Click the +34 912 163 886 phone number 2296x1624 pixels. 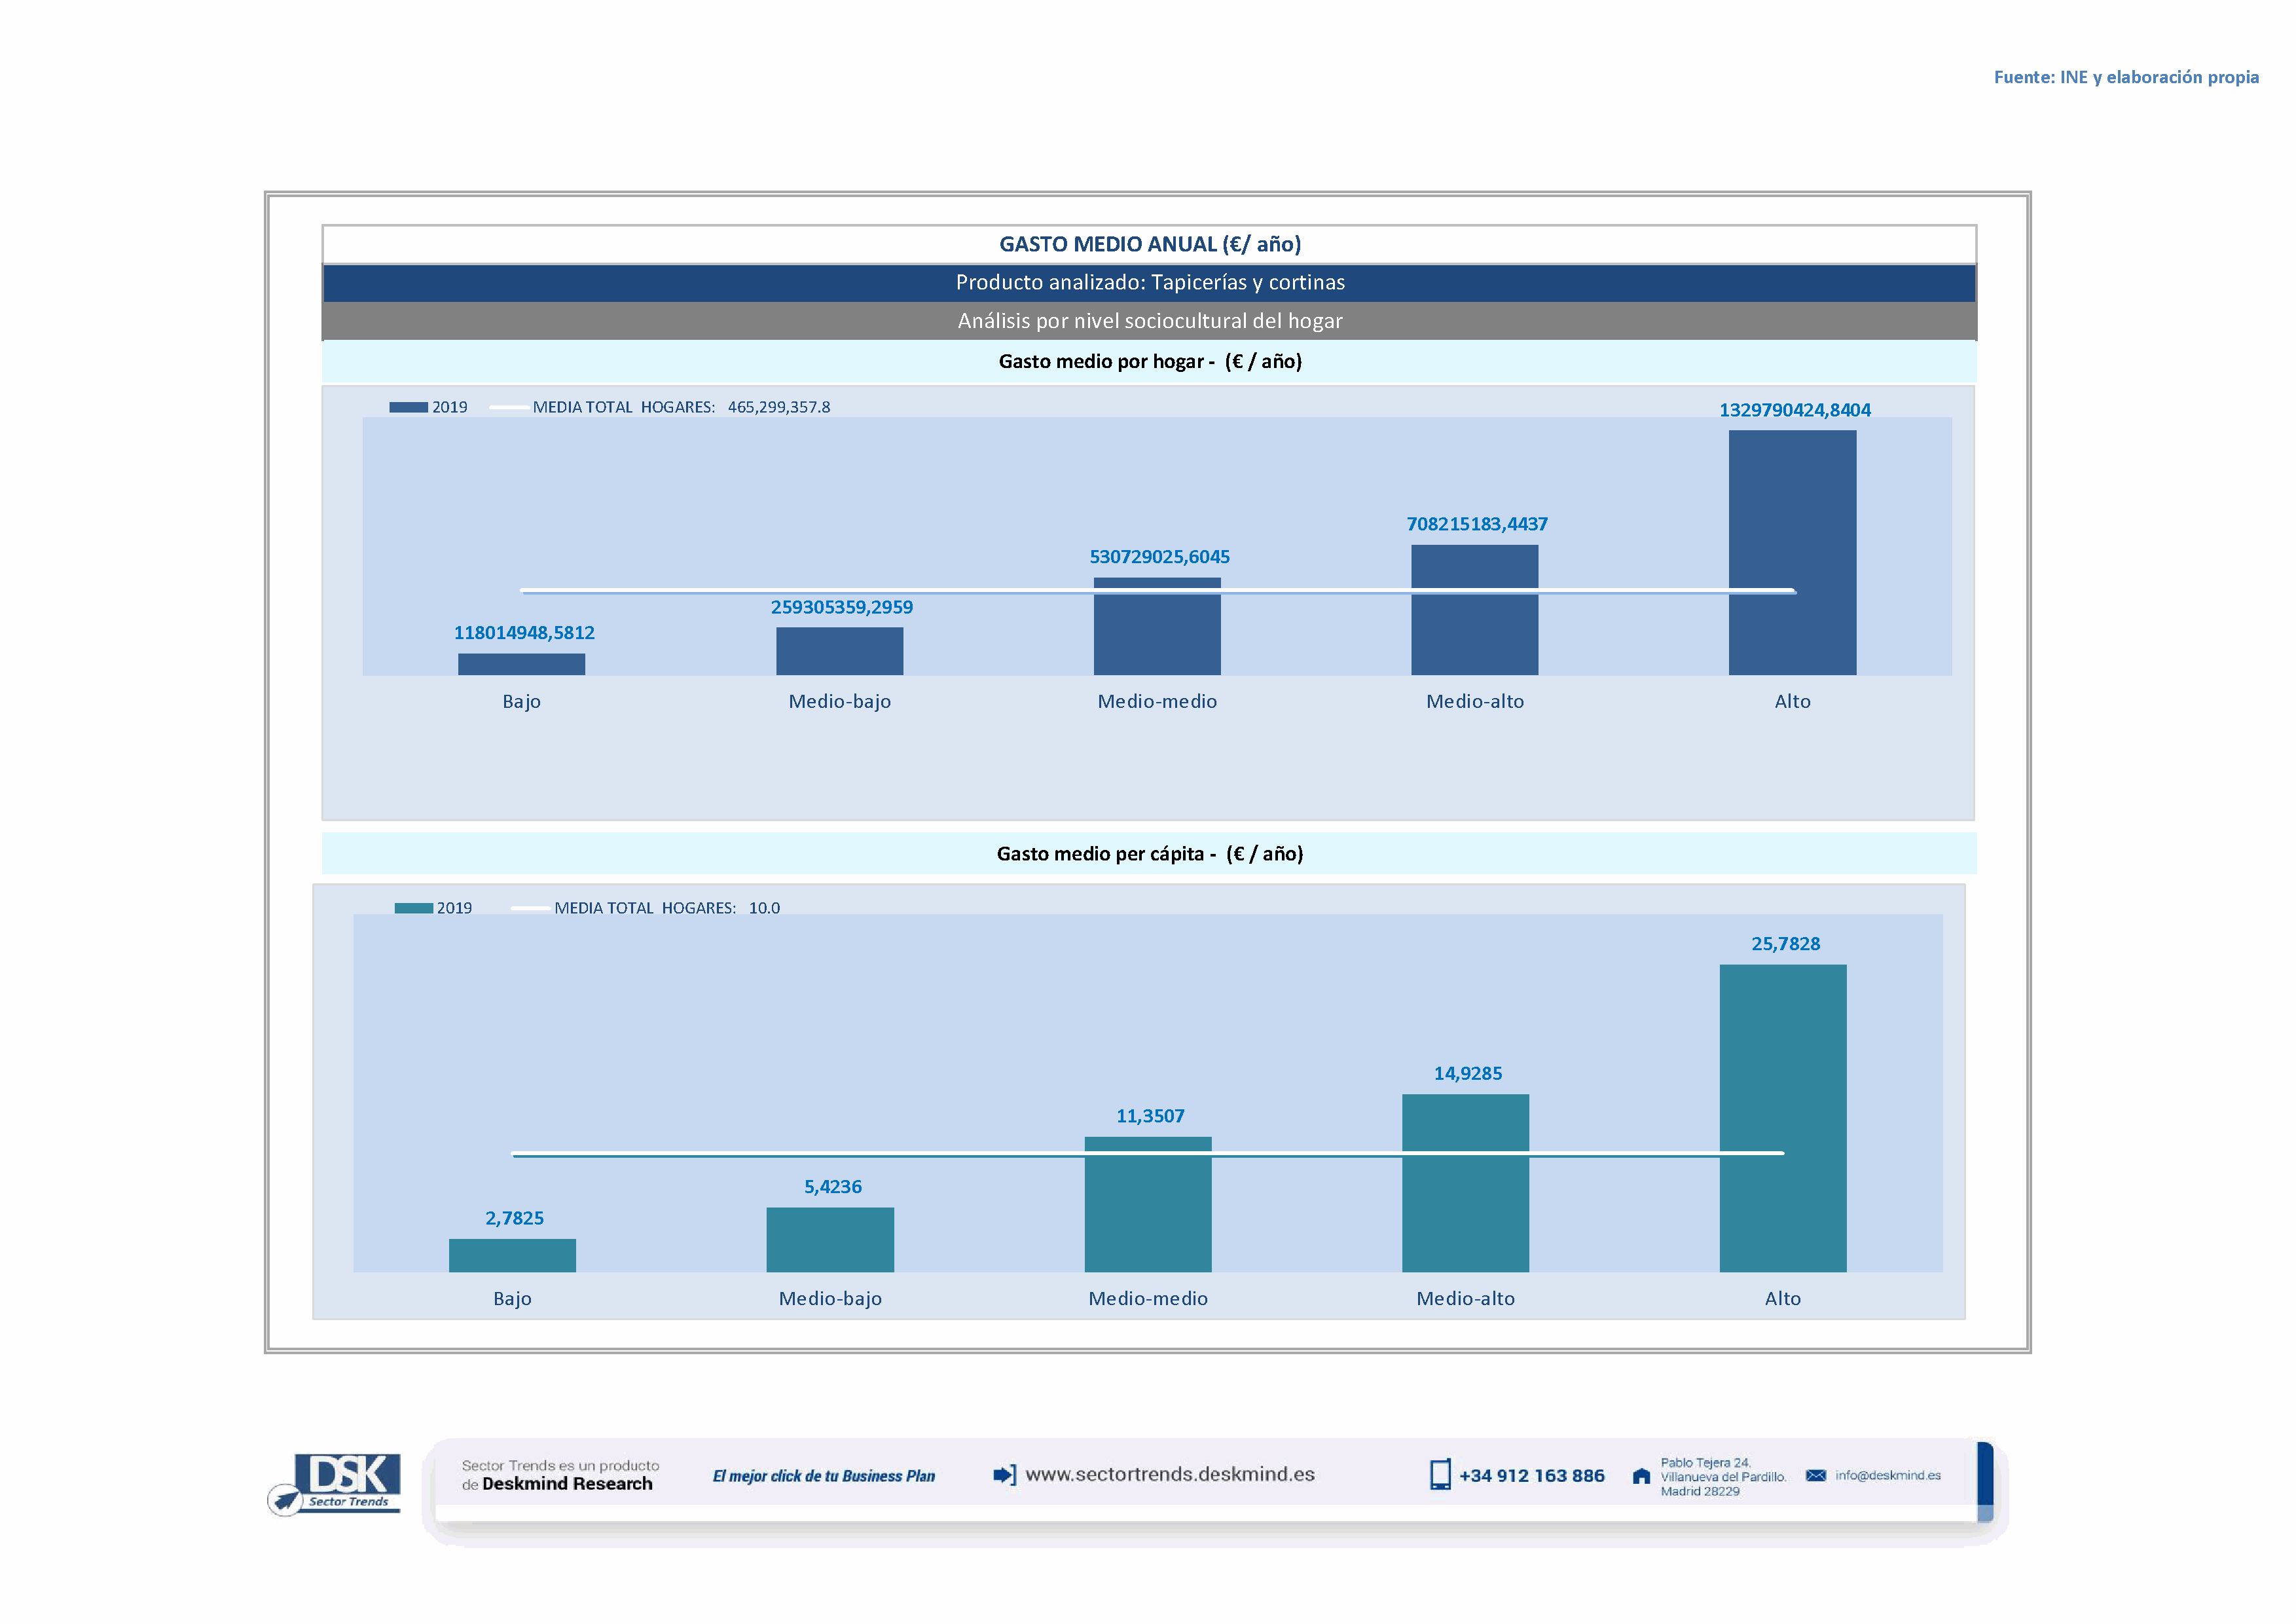tap(1531, 1476)
